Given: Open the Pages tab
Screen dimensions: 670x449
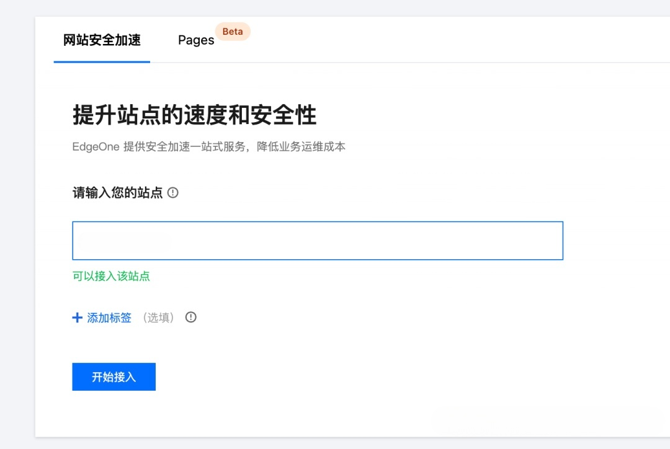Looking at the screenshot, I should [x=195, y=40].
